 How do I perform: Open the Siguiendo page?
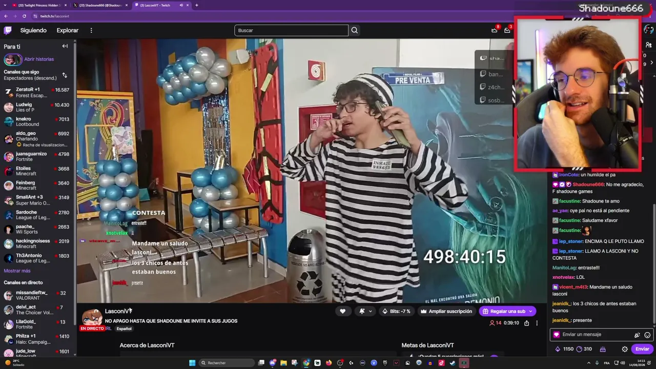[33, 30]
